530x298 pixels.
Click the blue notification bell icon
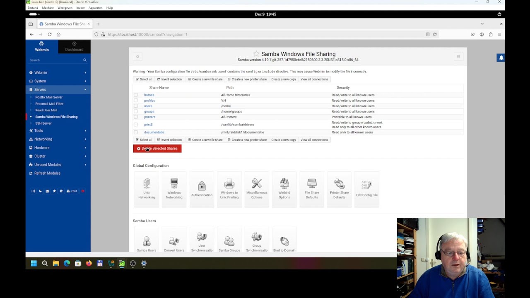[x=501, y=58]
